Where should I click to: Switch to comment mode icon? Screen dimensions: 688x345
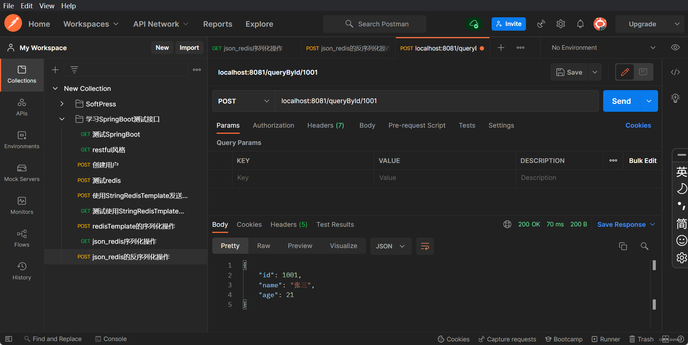click(643, 72)
